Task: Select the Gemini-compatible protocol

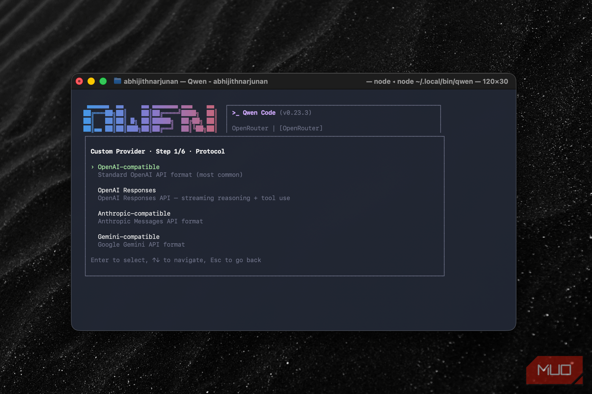Action: (x=128, y=237)
